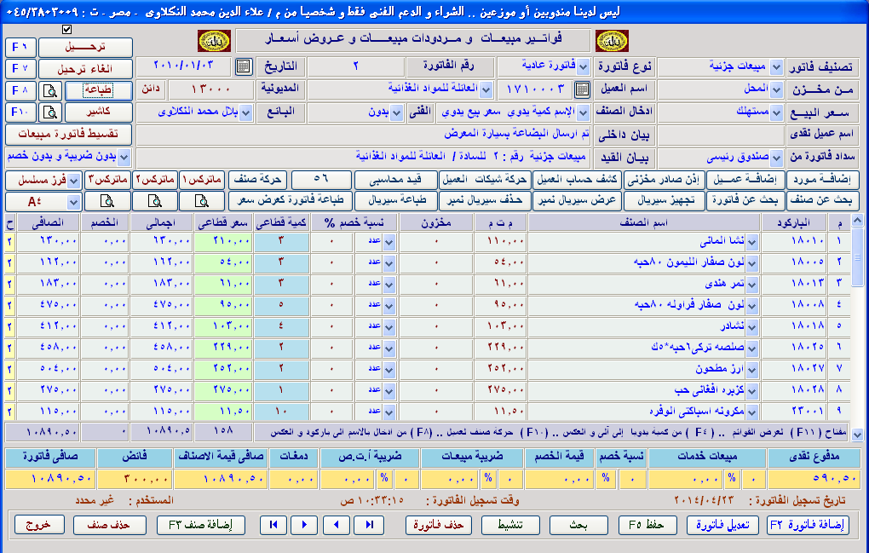Open print preview beside the طباعة button
869x553 pixels.
(x=51, y=89)
